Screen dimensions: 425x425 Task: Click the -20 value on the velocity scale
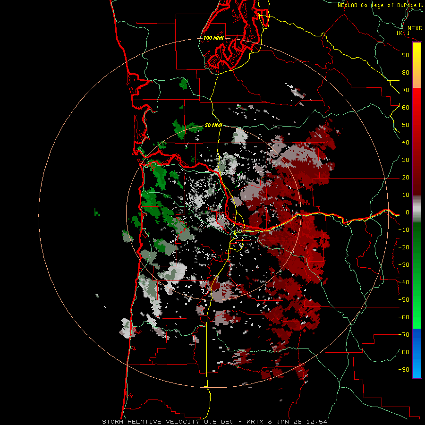[404, 247]
